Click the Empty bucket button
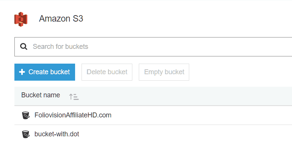Image resolution: width=292 pixels, height=142 pixels. pyautogui.click(x=164, y=72)
